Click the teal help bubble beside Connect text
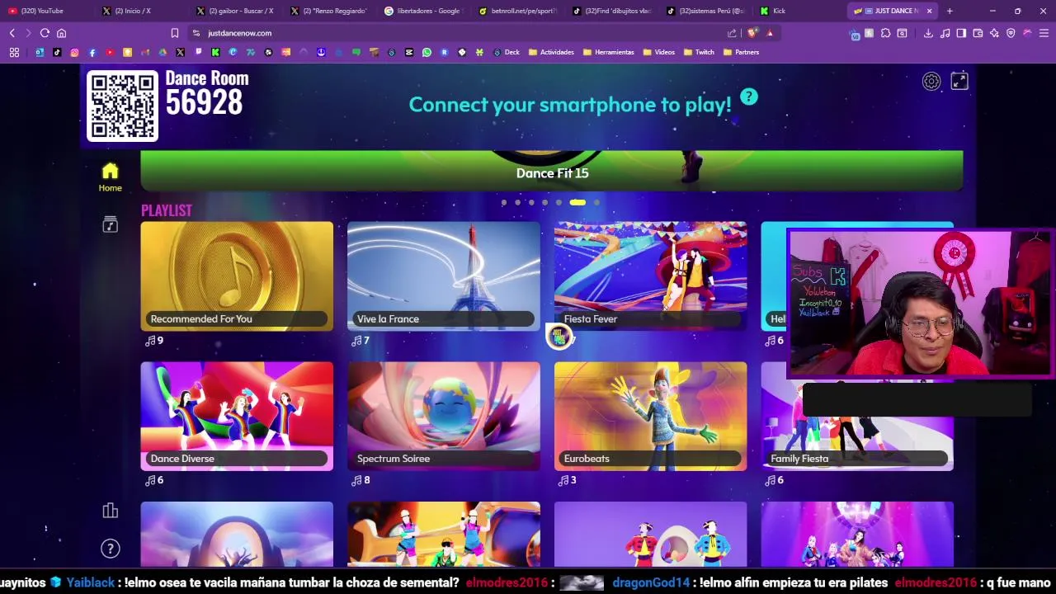 point(748,97)
